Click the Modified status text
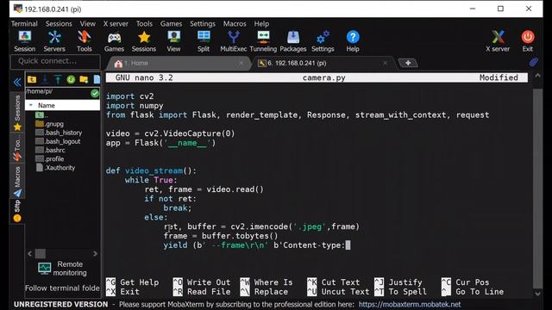Image resolution: width=552 pixels, height=310 pixels. (x=499, y=77)
